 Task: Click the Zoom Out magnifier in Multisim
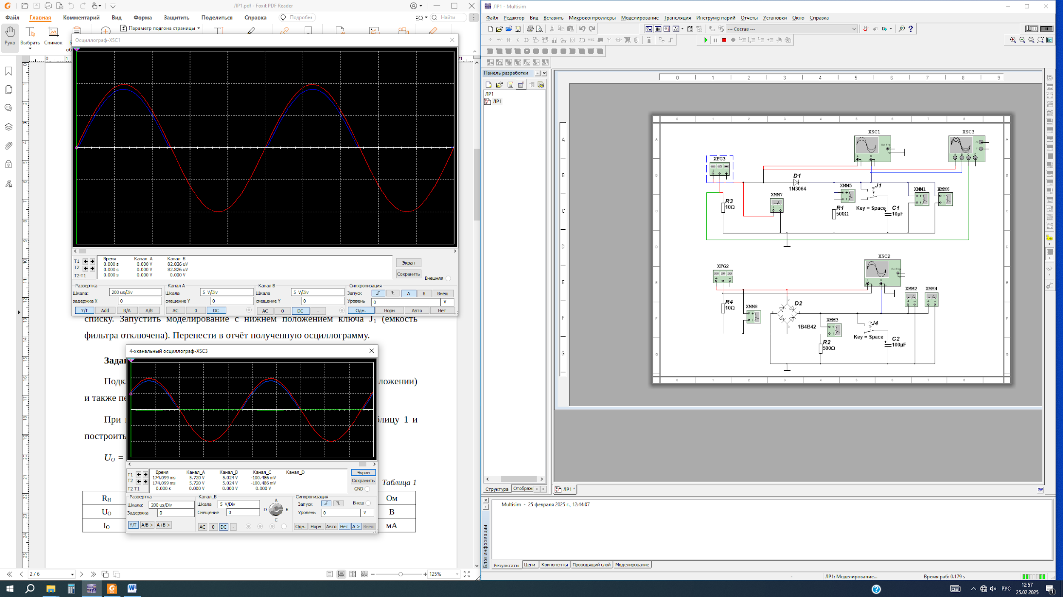tap(1022, 40)
